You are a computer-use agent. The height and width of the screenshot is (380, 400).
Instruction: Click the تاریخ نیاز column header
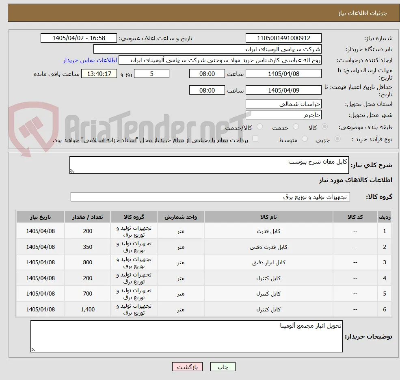(x=40, y=217)
